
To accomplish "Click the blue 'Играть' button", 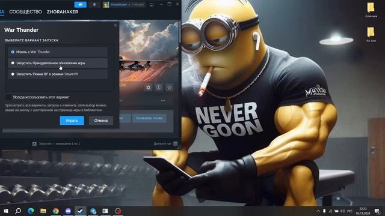I will click(x=72, y=121).
